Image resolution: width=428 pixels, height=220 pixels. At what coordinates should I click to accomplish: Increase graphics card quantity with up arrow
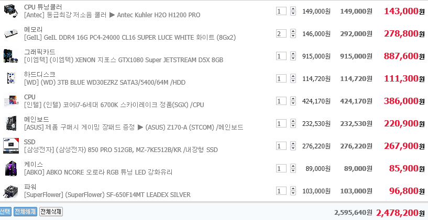coord(292,54)
